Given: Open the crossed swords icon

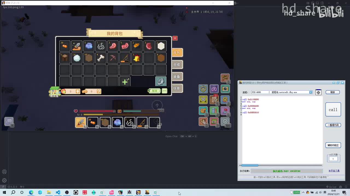Looking at the screenshot, I should (203, 100).
